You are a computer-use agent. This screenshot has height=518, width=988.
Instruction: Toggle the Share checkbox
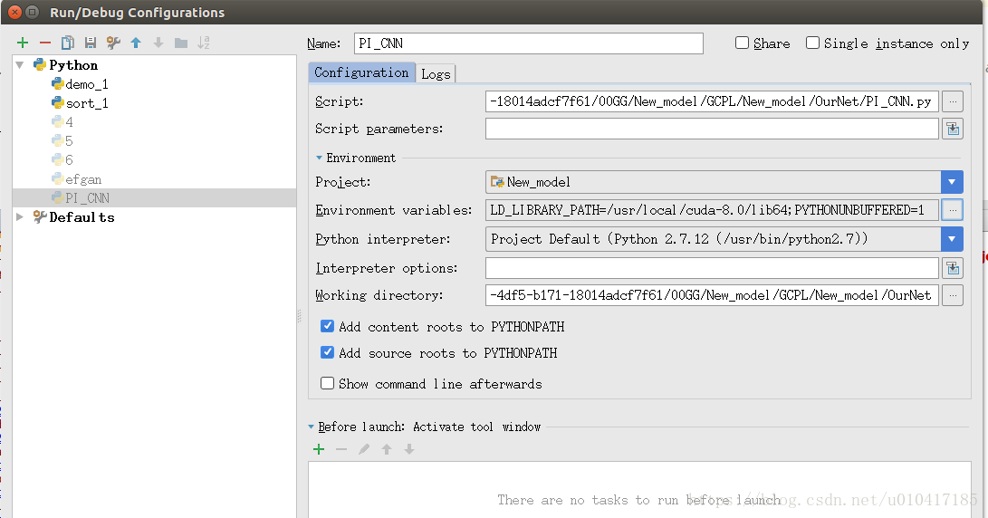[x=743, y=43]
